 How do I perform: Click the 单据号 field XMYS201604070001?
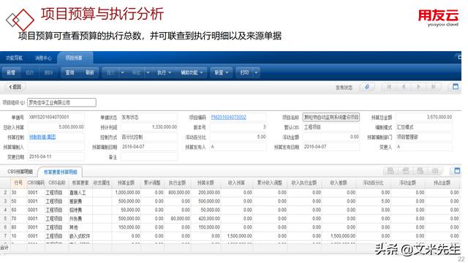(x=56, y=117)
